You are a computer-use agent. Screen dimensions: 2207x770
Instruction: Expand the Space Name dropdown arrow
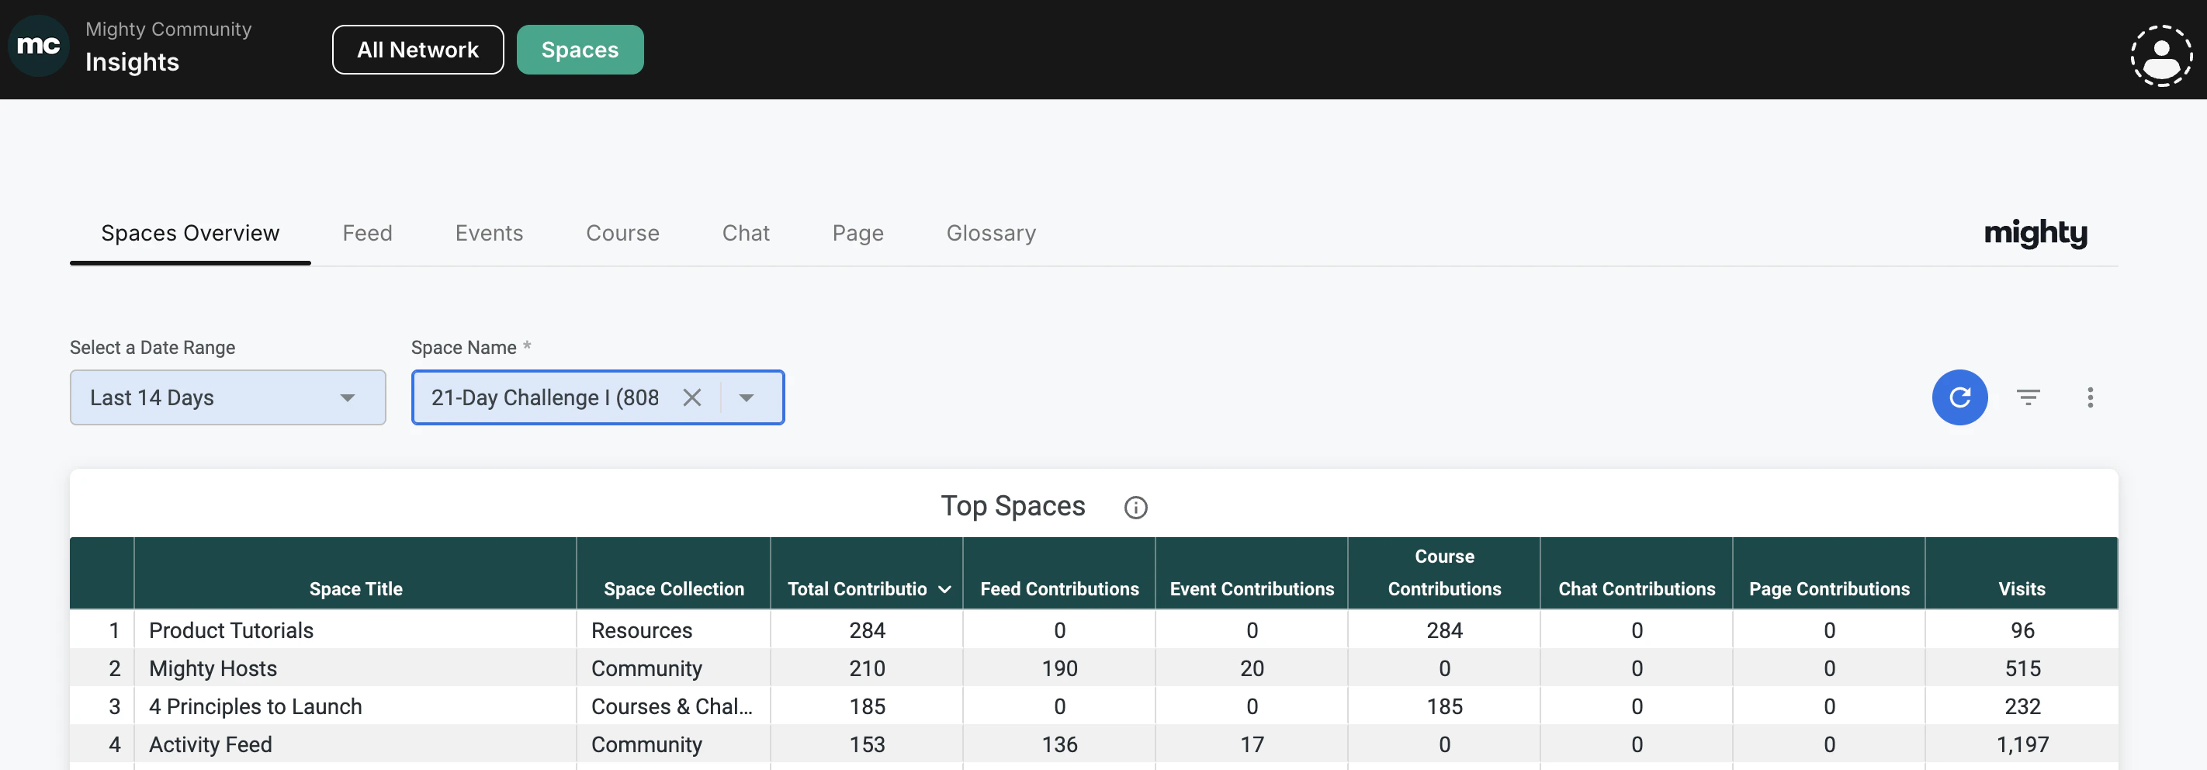pos(747,397)
